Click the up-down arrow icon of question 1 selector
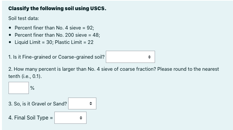The height and width of the screenshot is (130, 233). (149, 57)
